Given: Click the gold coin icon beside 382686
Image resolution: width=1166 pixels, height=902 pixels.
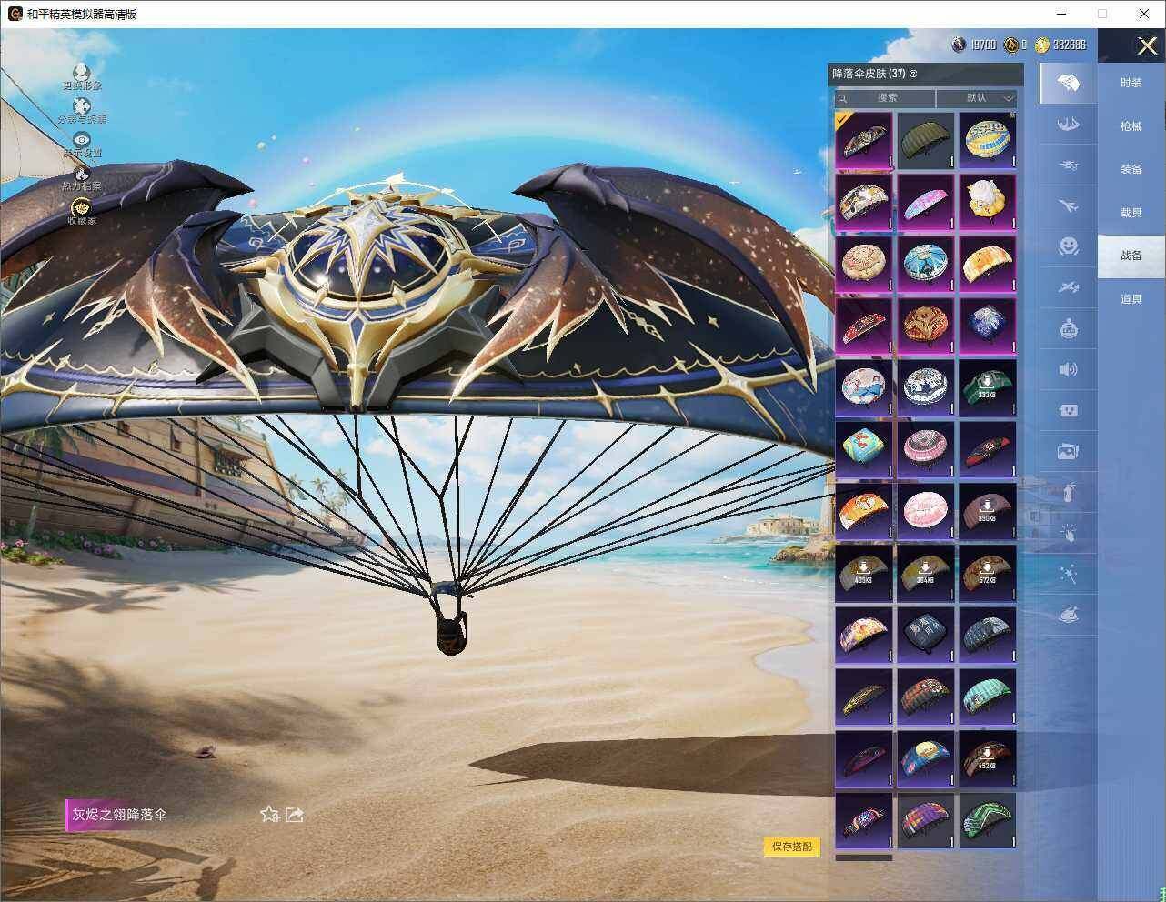Looking at the screenshot, I should coord(1042,45).
